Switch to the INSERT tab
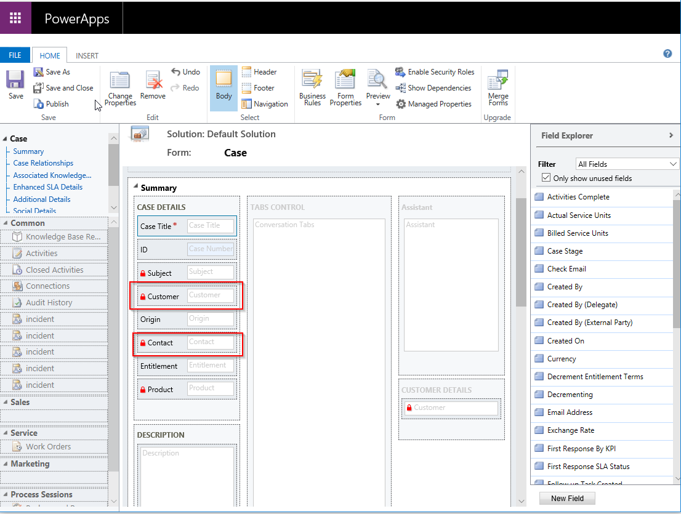Viewport: 681px width, 514px height. point(87,55)
